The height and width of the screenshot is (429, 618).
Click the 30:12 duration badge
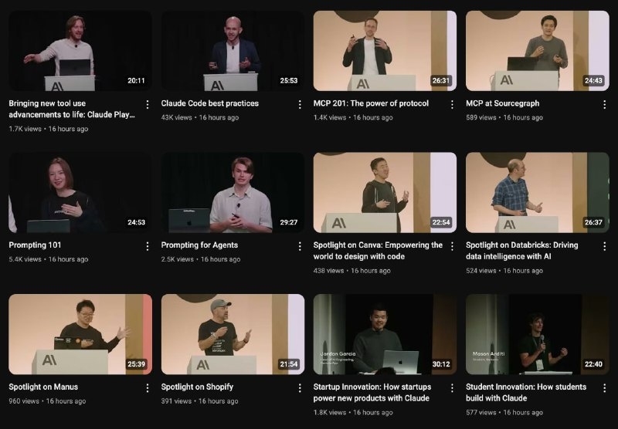pos(441,364)
